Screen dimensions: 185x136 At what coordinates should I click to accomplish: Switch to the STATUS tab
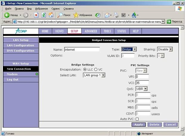(x=122, y=31)
